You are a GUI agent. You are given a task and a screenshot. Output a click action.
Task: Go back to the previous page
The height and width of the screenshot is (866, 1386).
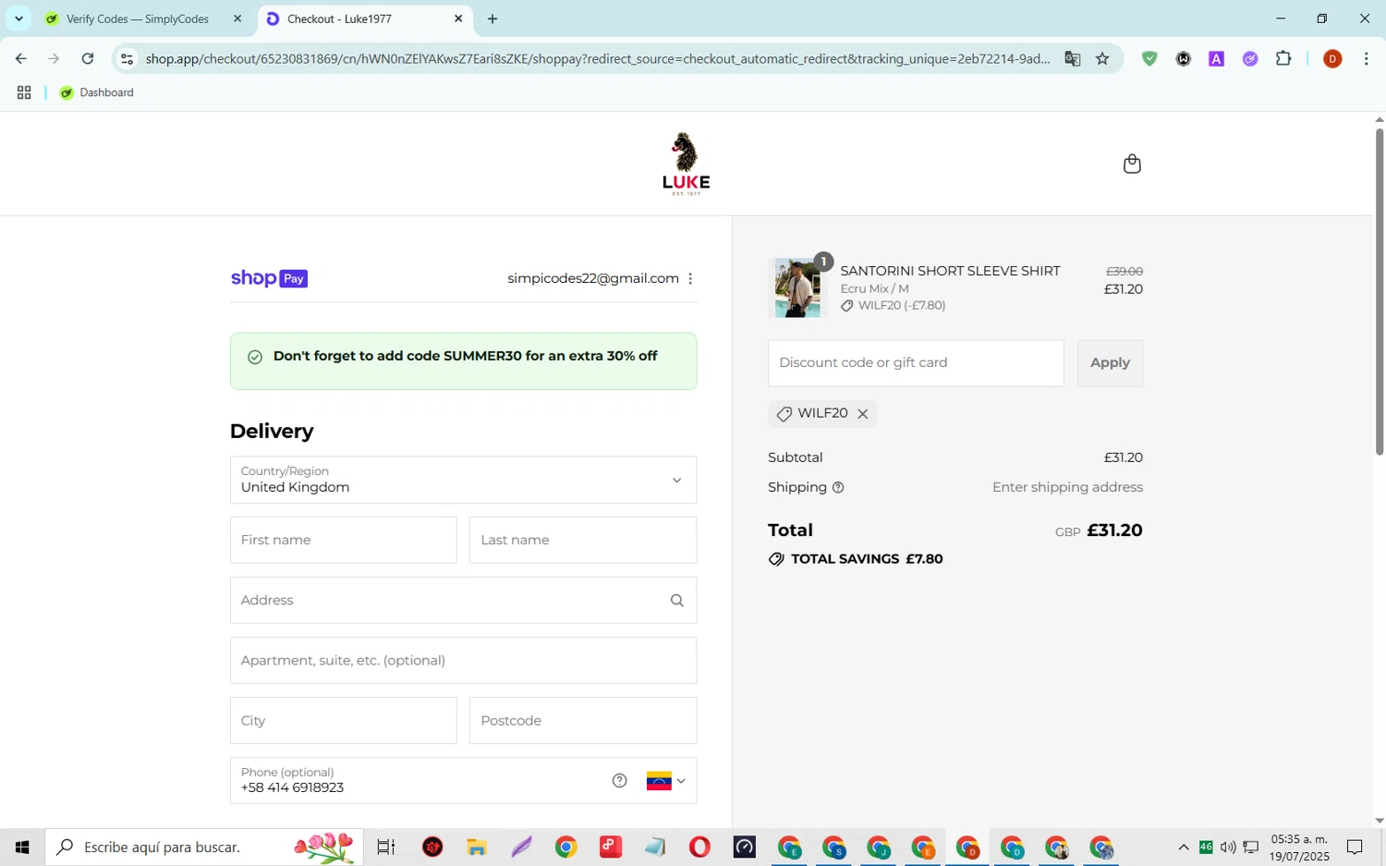coord(20,59)
